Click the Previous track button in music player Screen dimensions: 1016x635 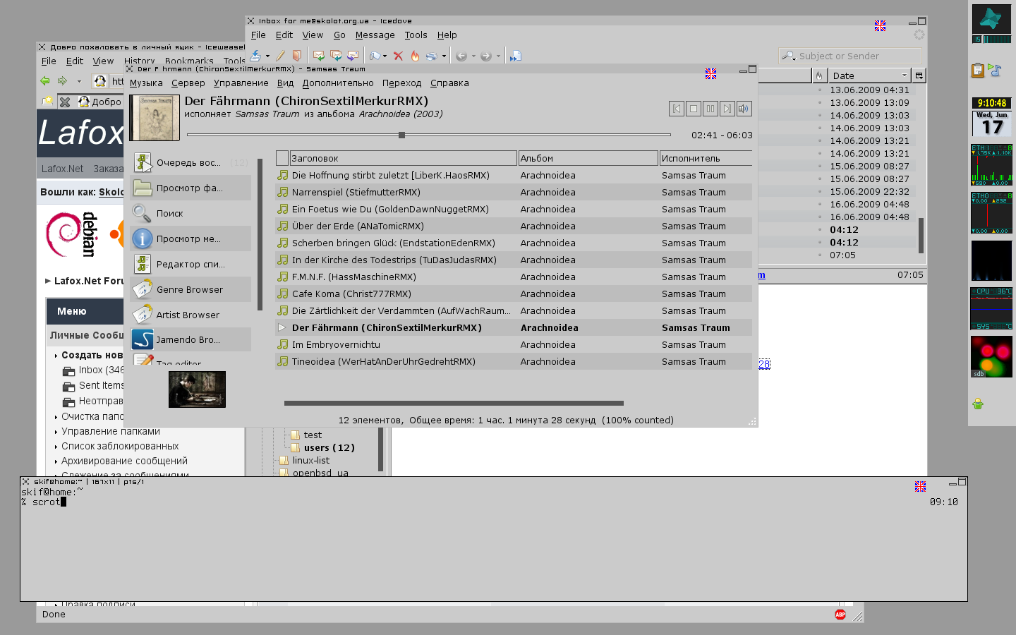pyautogui.click(x=677, y=109)
